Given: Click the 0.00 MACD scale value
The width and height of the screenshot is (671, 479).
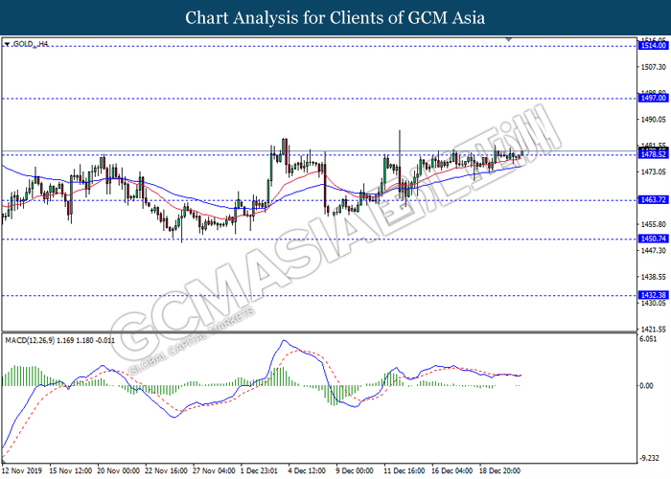Looking at the screenshot, I should coord(646,386).
